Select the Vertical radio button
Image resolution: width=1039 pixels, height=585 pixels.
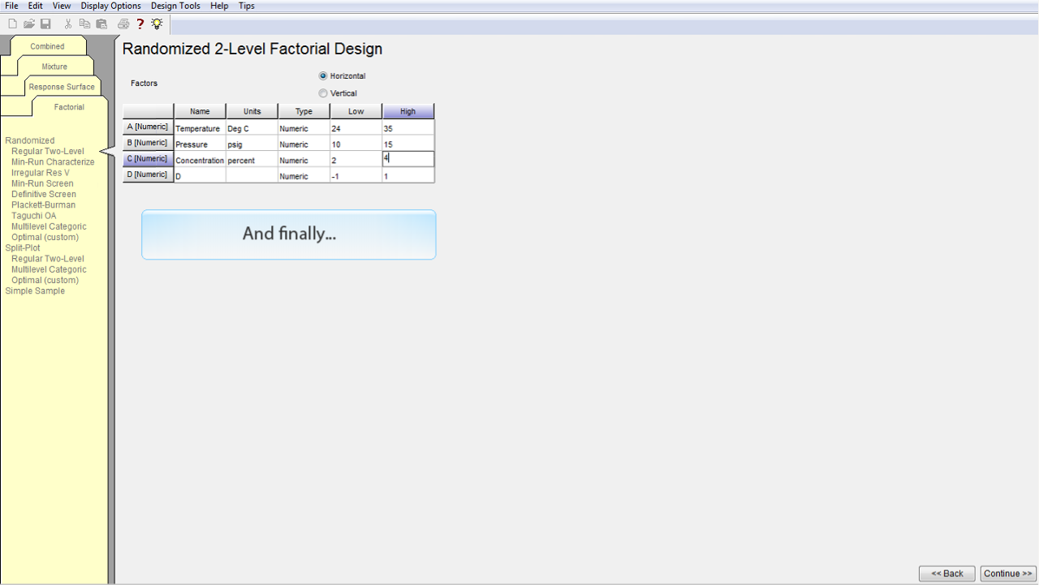tap(323, 93)
